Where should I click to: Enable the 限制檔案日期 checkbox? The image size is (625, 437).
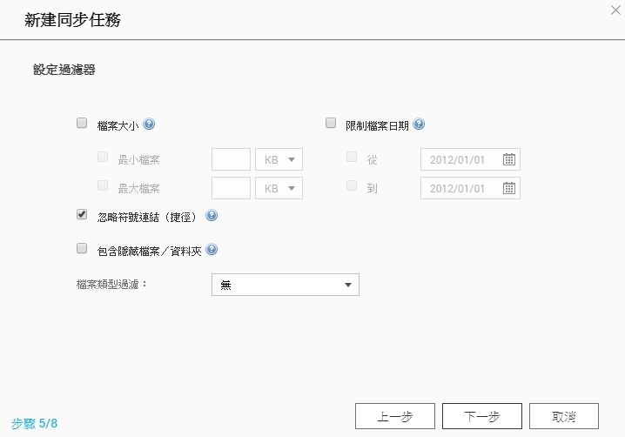coord(331,123)
